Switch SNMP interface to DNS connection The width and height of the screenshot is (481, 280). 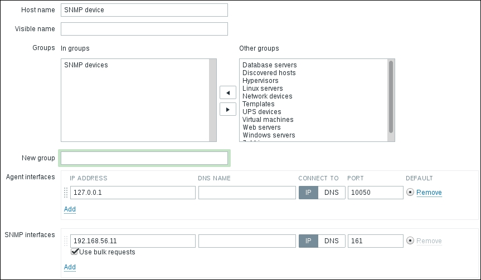[331, 241]
